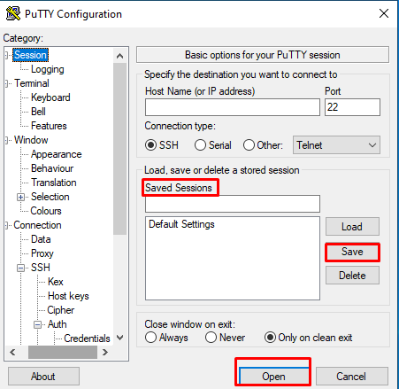Click the Host Name input field
Viewport: 399px width, 389px height.
point(233,107)
